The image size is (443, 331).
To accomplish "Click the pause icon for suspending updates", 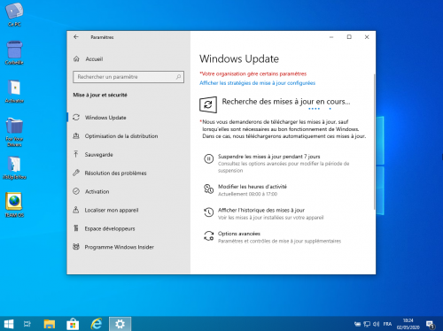I will coord(208,158).
